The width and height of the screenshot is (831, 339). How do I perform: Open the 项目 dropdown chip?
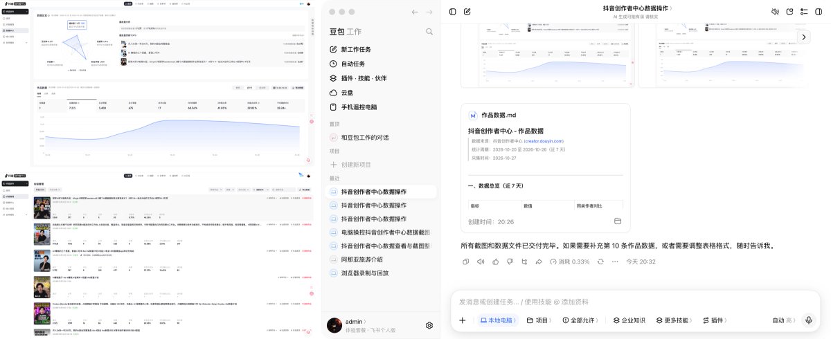coord(541,320)
